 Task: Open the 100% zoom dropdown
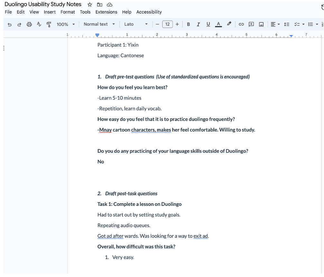coord(65,24)
